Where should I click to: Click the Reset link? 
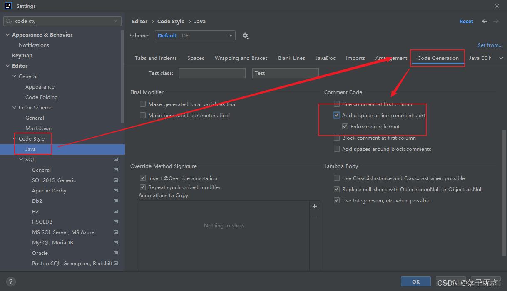(x=466, y=22)
